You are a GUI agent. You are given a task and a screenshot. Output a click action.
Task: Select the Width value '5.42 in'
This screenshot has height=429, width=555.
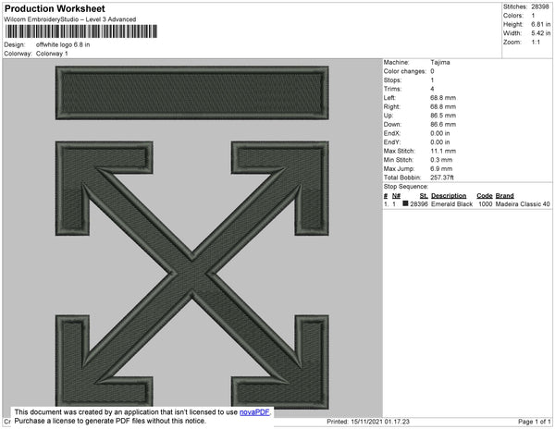coord(541,33)
